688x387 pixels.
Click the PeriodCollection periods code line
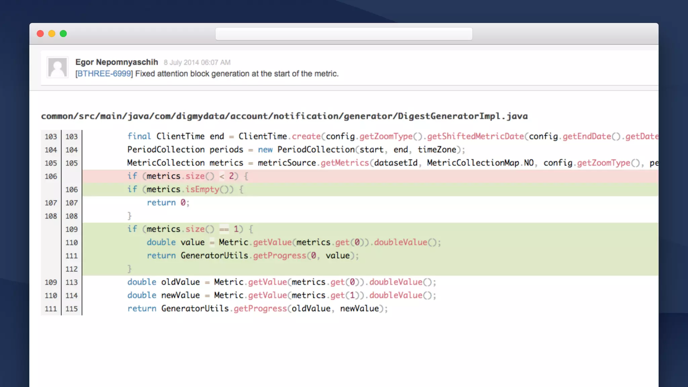click(x=296, y=149)
